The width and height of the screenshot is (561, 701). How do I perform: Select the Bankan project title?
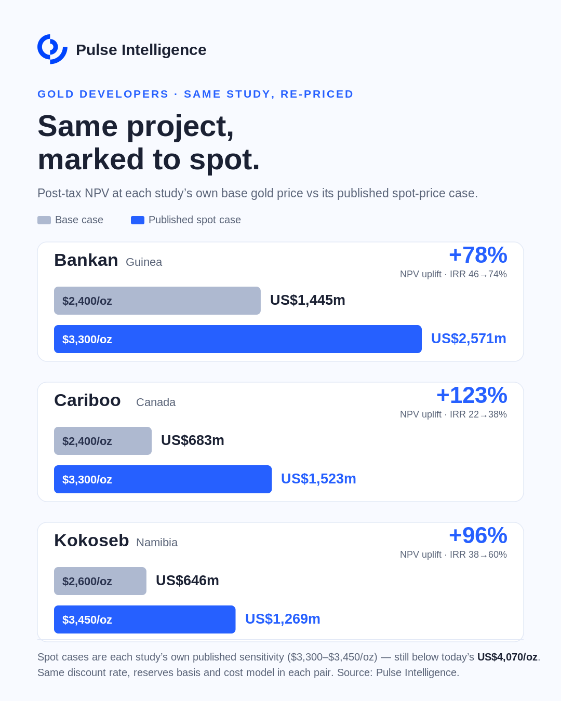[x=86, y=260]
